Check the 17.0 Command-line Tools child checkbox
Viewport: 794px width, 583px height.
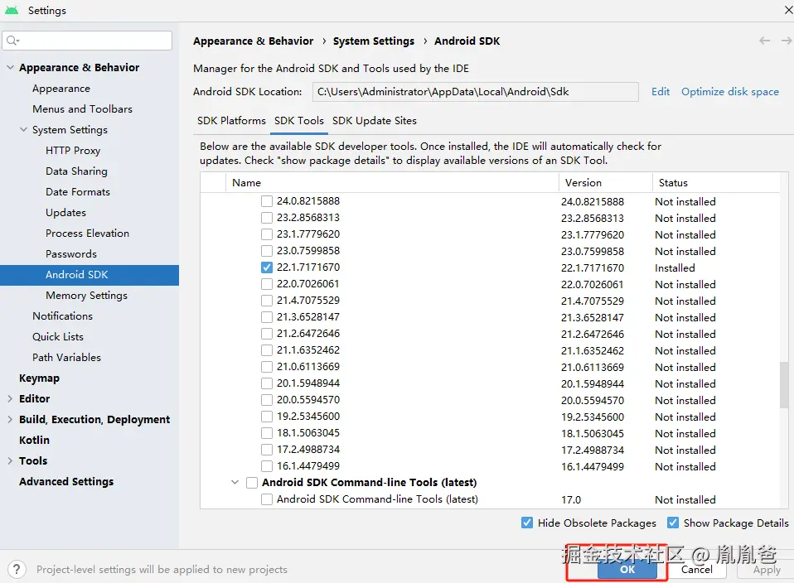267,499
